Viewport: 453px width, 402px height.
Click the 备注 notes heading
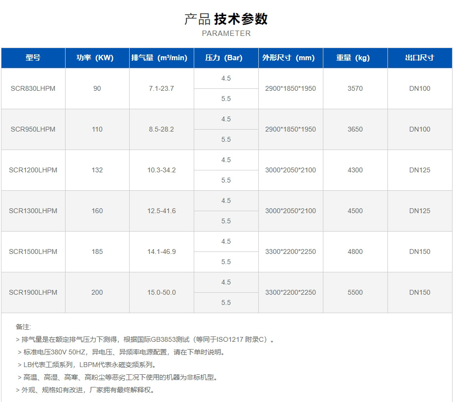click(x=23, y=327)
